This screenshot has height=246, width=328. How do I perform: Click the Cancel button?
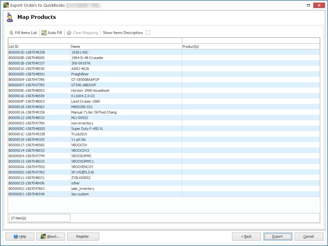tap(308, 236)
